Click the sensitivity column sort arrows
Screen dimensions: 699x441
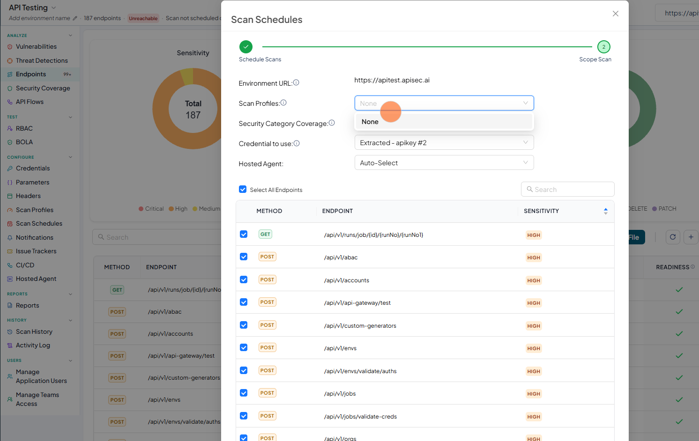point(605,211)
